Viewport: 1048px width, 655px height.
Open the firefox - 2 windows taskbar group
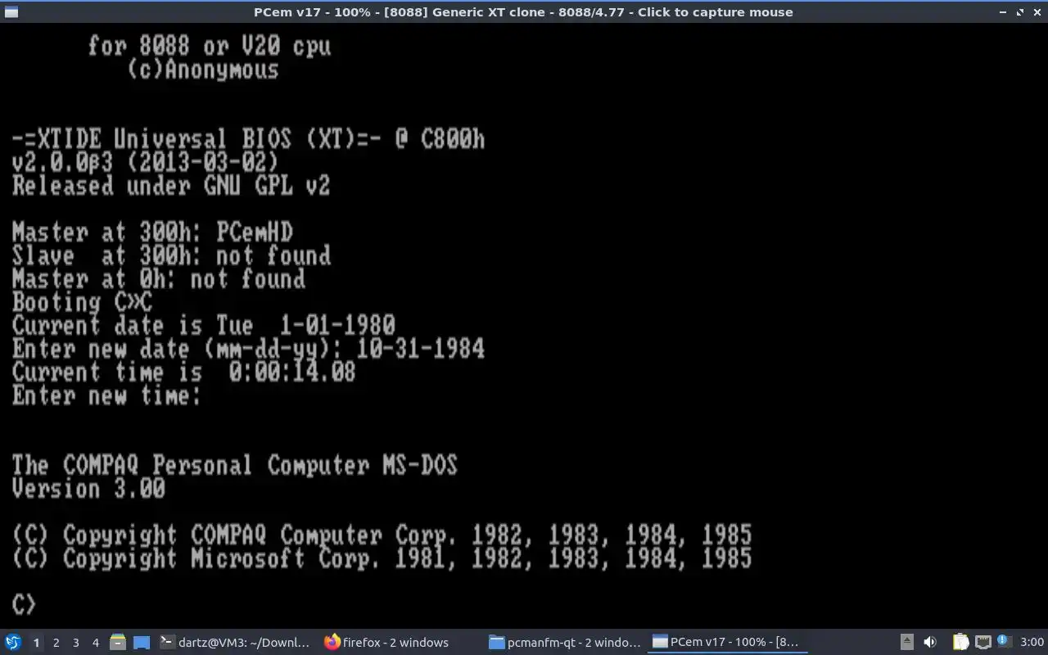click(x=387, y=642)
